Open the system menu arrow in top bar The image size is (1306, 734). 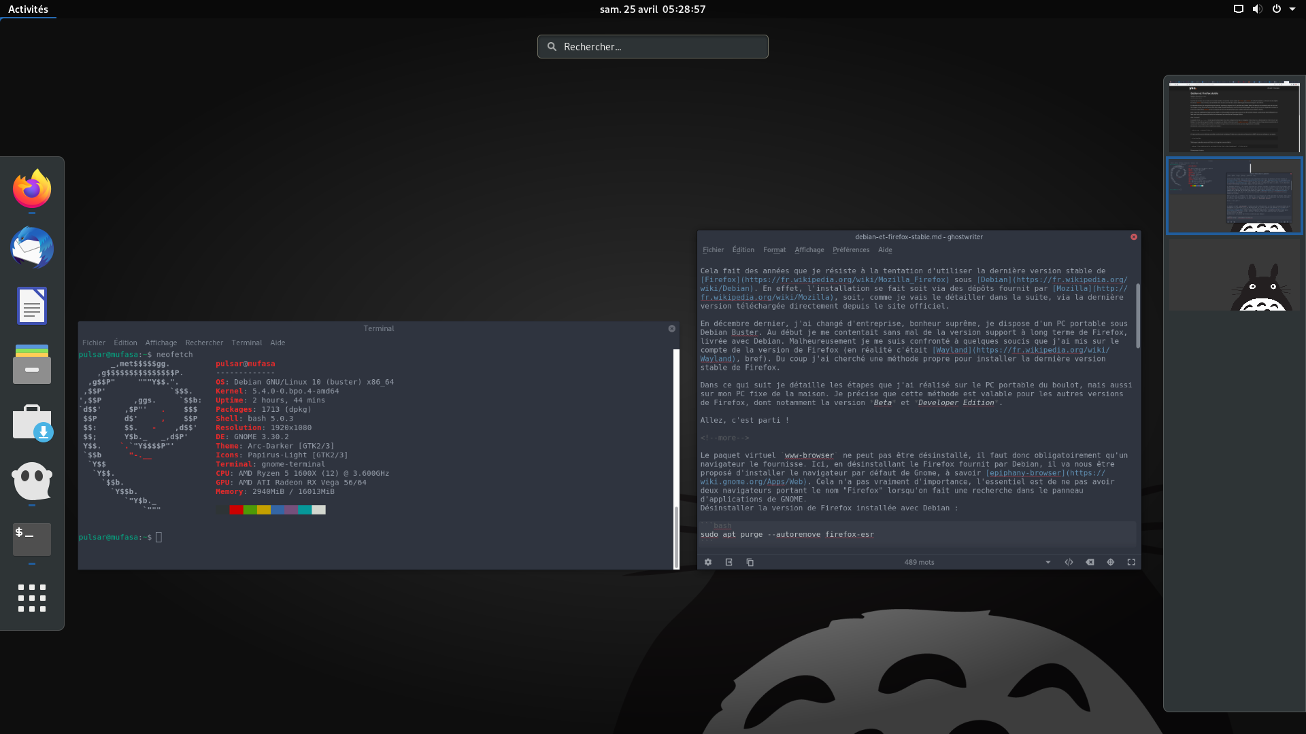tap(1292, 9)
